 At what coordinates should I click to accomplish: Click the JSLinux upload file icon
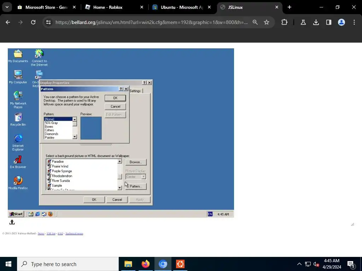(x=12, y=222)
